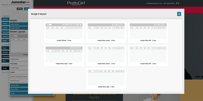Choose Header Menu center - 1 Row layout
Viewport: 203px width, 101px height.
[106, 55]
